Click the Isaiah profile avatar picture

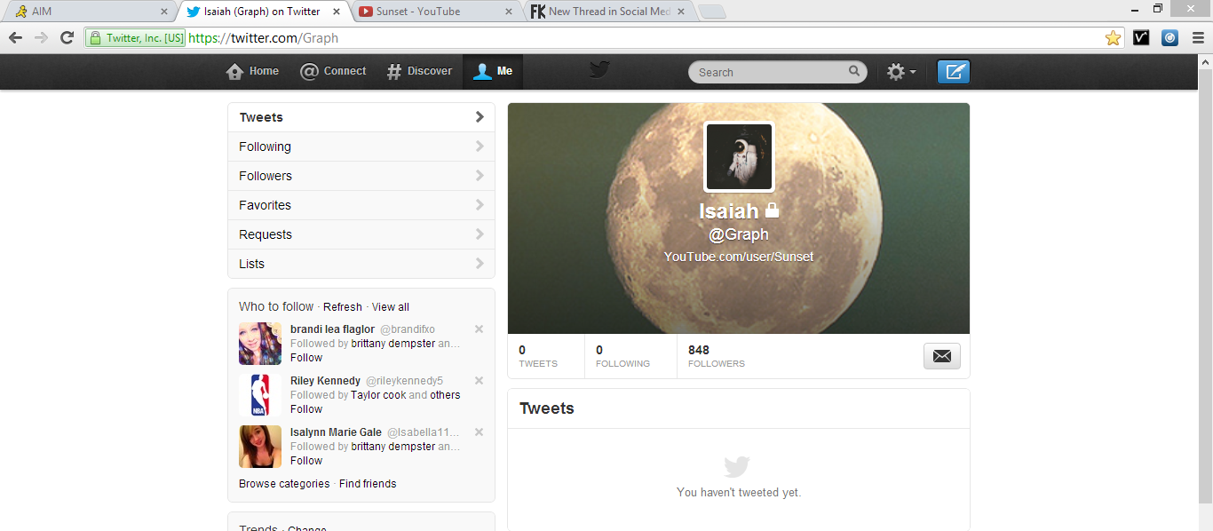pos(739,157)
